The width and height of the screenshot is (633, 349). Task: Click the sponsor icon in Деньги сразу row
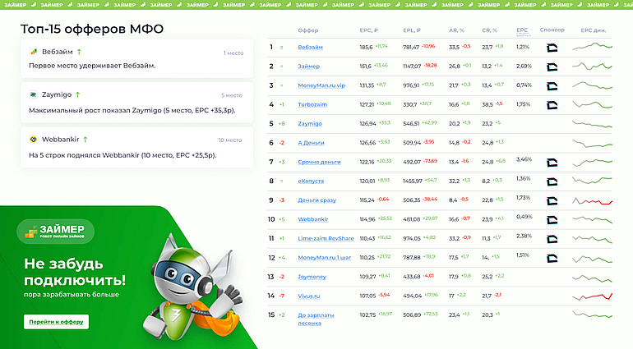(552, 201)
